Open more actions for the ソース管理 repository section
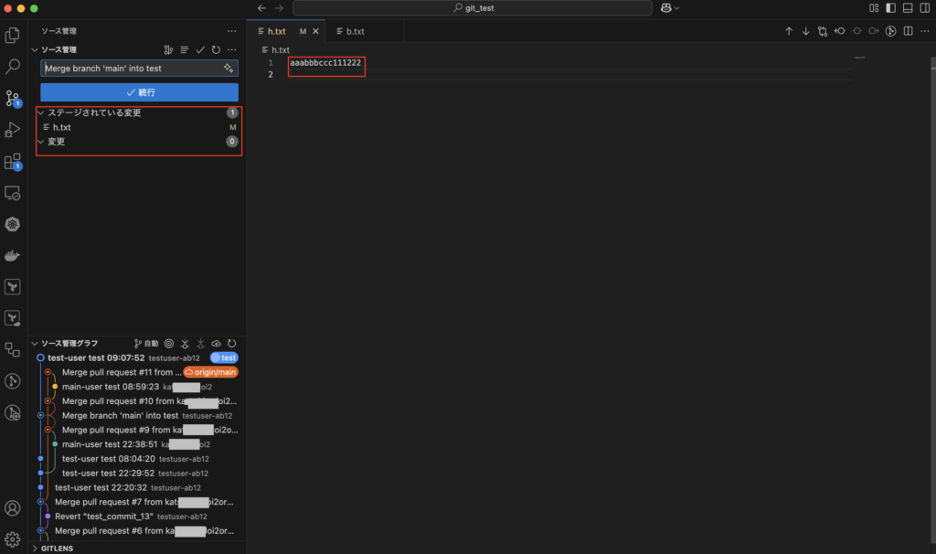Image resolution: width=936 pixels, height=554 pixels. [231, 49]
